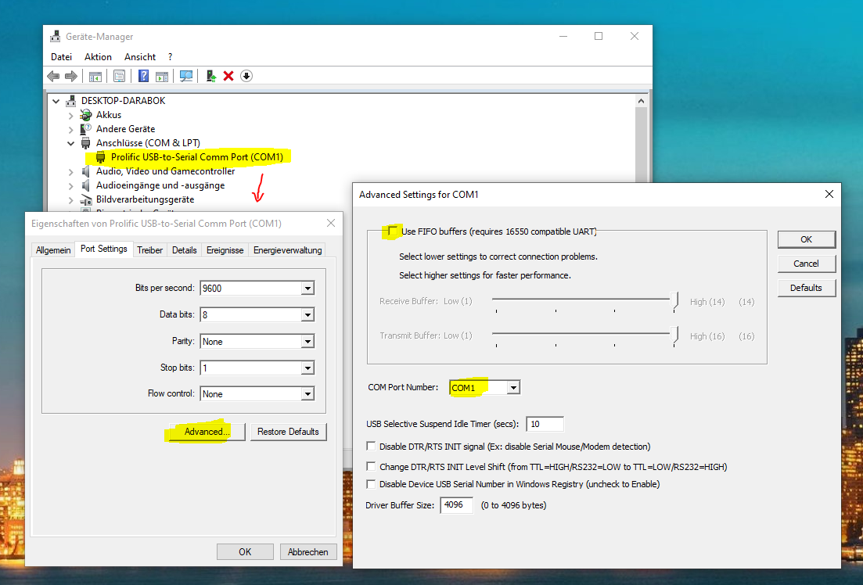Enable Change DTR/RTS INIT Level Shift
The width and height of the screenshot is (863, 585).
372,465
